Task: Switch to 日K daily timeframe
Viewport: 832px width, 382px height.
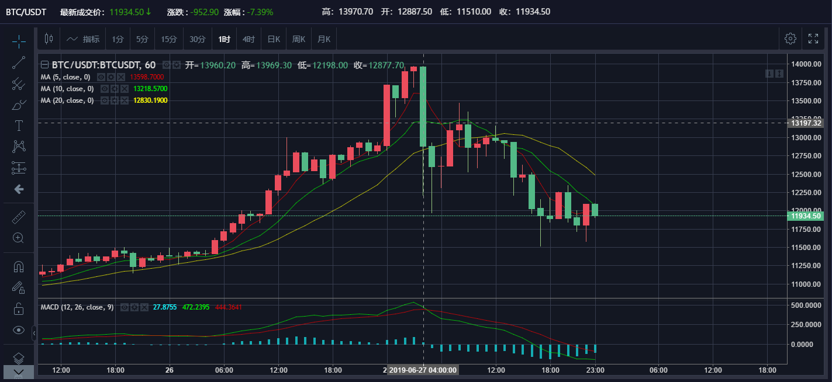Action: (x=274, y=39)
